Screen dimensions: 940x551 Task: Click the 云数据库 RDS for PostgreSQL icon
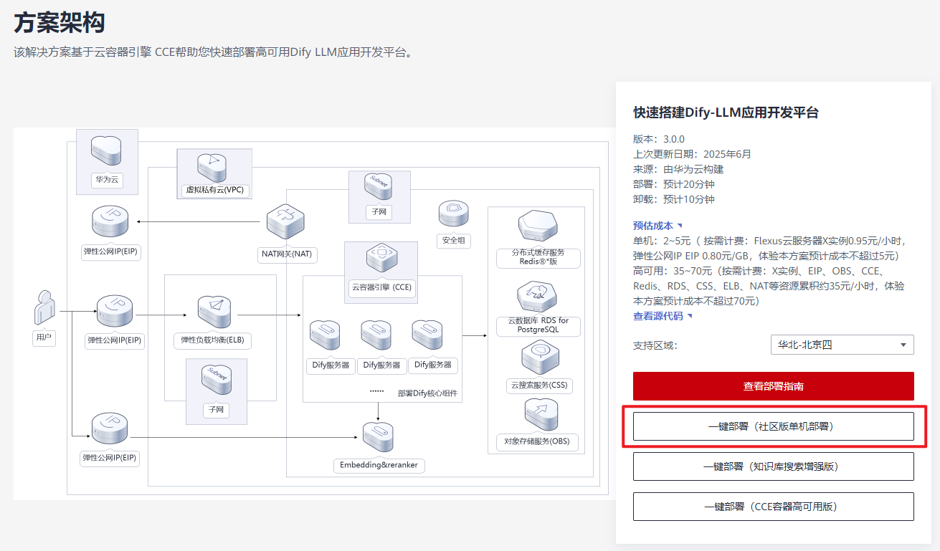click(538, 297)
